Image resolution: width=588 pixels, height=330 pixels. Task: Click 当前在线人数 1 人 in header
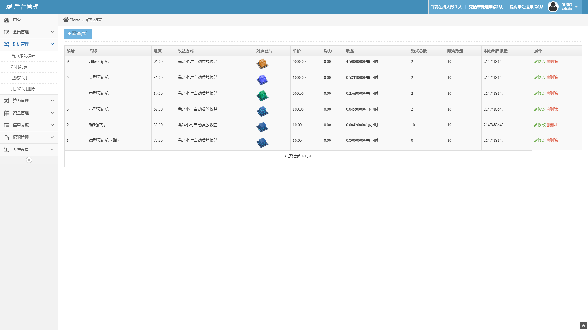tap(446, 7)
